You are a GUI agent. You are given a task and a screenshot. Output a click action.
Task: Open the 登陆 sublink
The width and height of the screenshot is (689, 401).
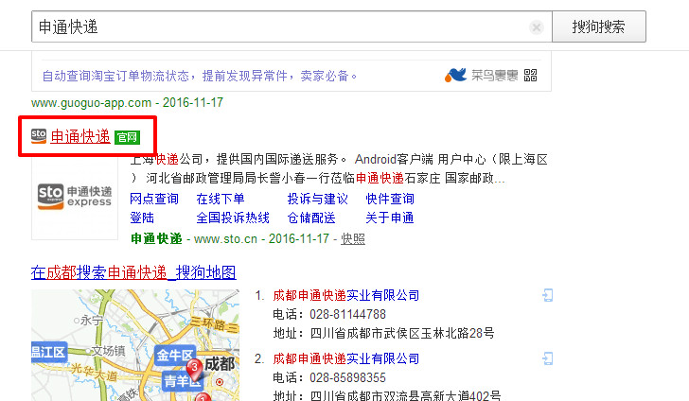[x=142, y=218]
